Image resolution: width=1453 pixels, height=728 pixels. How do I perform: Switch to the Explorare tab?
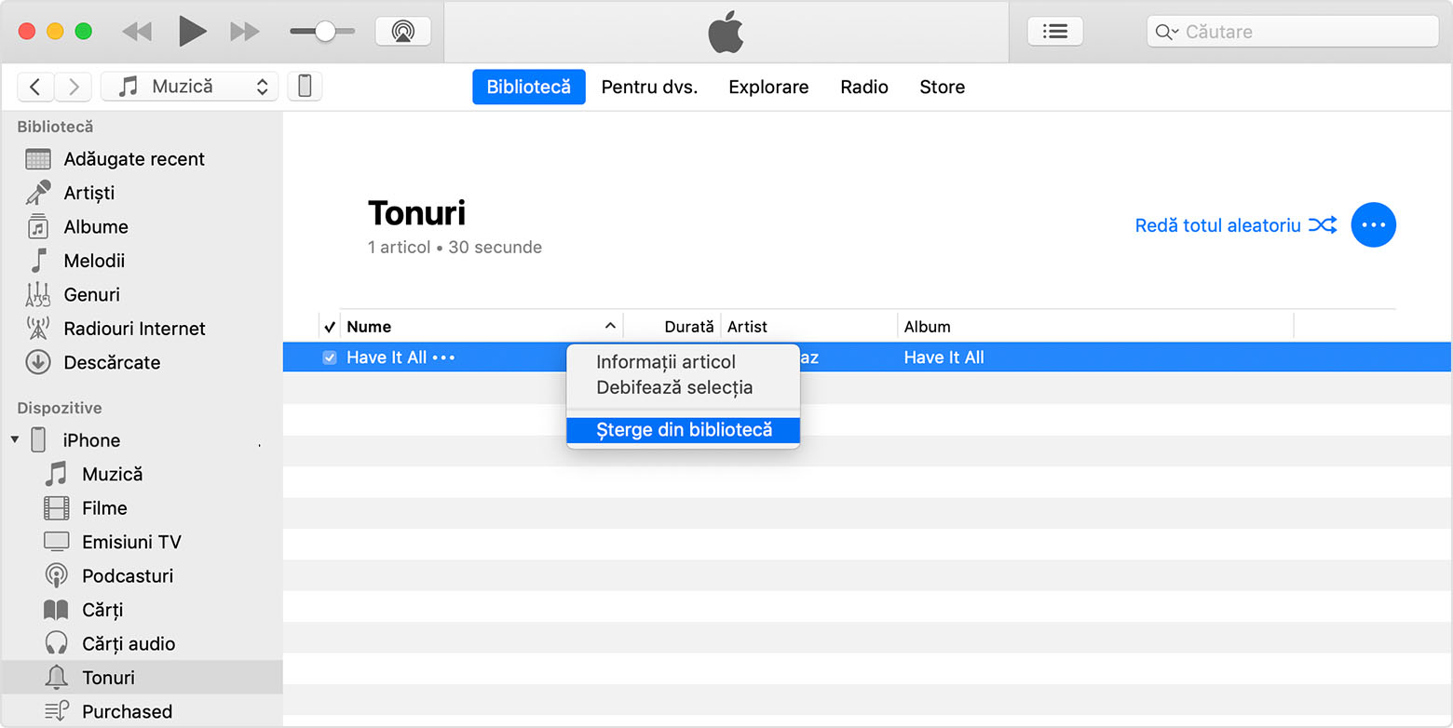(768, 87)
